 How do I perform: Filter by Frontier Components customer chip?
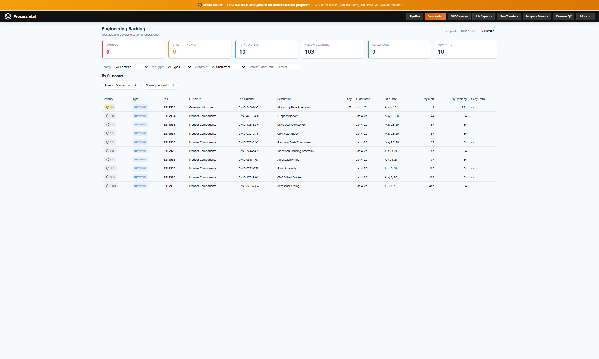[x=121, y=86]
